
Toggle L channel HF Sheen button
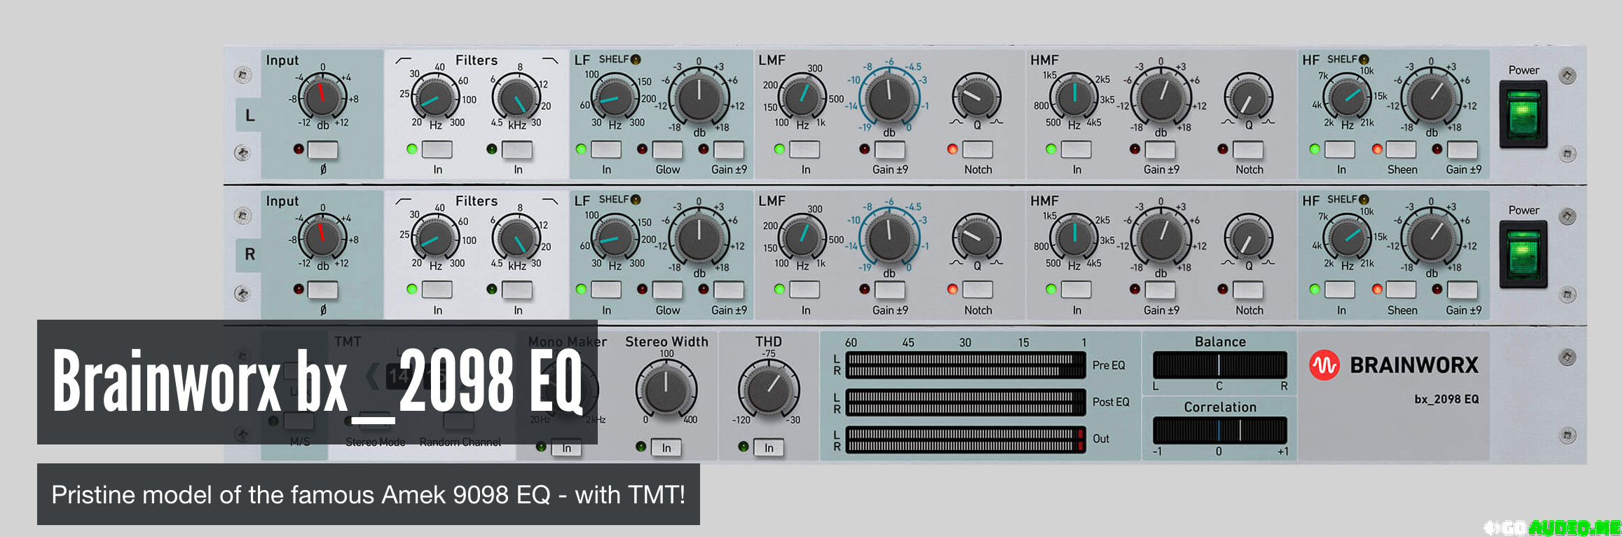1401,149
